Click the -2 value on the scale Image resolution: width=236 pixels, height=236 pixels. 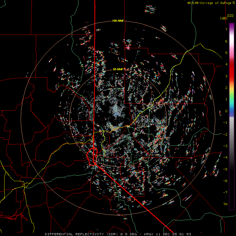point(225,135)
